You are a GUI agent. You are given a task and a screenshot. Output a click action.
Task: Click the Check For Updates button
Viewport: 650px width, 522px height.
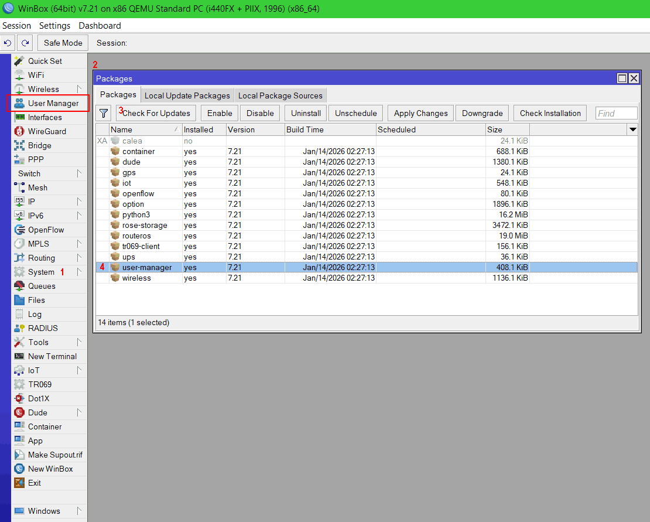156,114
